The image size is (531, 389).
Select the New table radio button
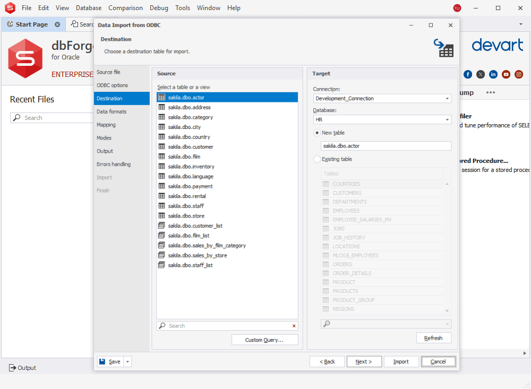316,133
